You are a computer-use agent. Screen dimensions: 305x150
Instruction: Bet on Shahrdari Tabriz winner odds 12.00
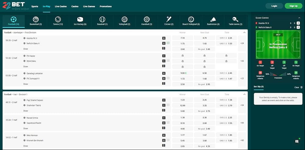(183, 106)
